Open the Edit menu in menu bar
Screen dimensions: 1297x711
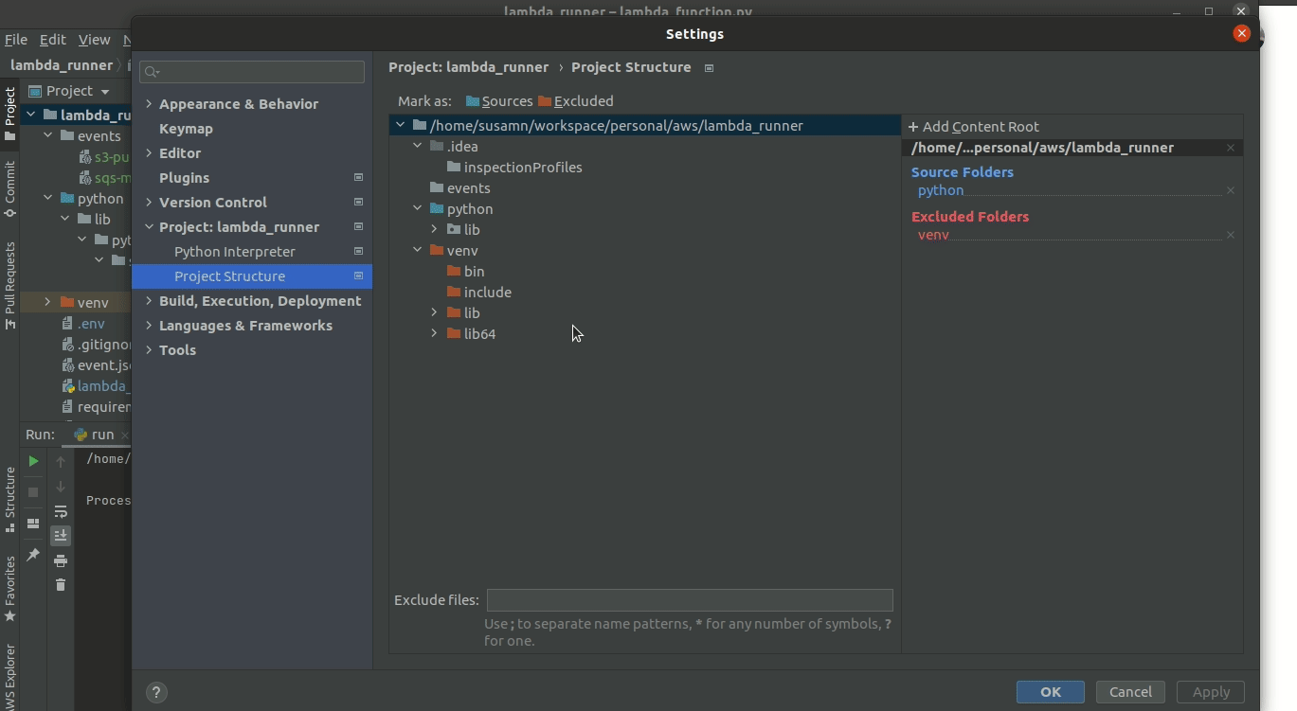52,40
